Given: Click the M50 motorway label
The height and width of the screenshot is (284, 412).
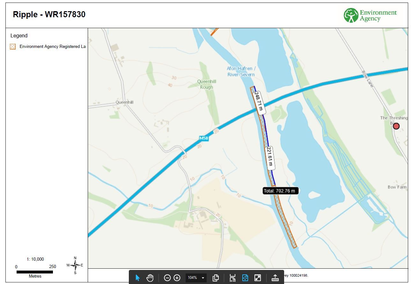Looking at the screenshot, I should (x=204, y=138).
